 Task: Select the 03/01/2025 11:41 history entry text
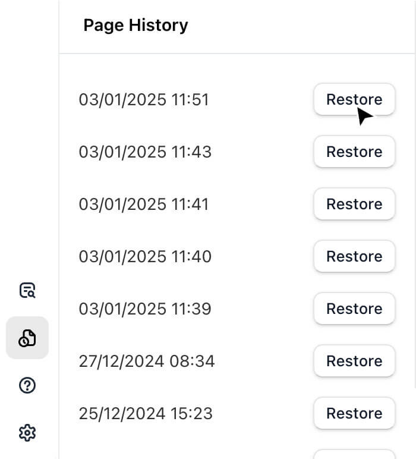click(x=144, y=204)
